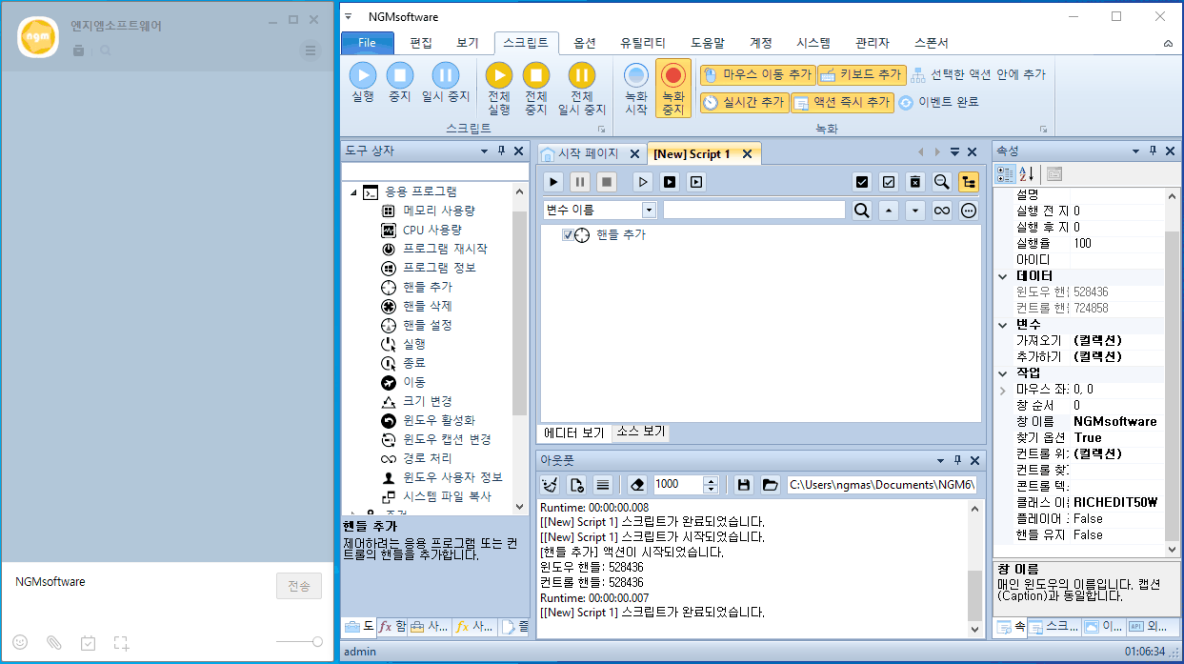
Task: Click the 이벤트 완료 ribbon item
Action: (939, 102)
